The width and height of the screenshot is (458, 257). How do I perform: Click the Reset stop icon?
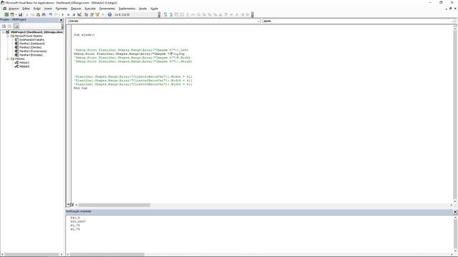(x=74, y=14)
